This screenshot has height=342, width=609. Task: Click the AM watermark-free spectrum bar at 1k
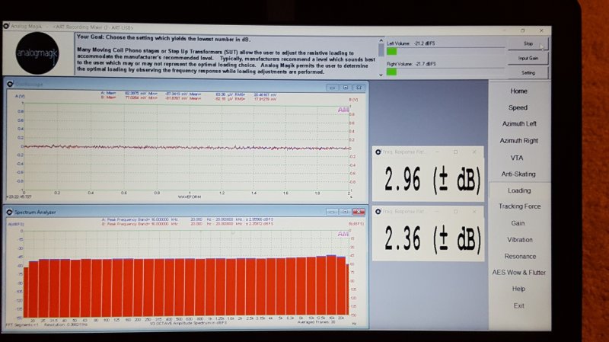coord(210,288)
